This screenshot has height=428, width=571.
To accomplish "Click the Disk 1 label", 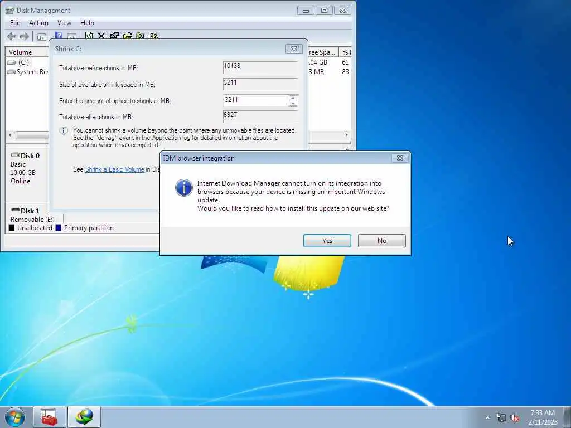I will pos(30,211).
